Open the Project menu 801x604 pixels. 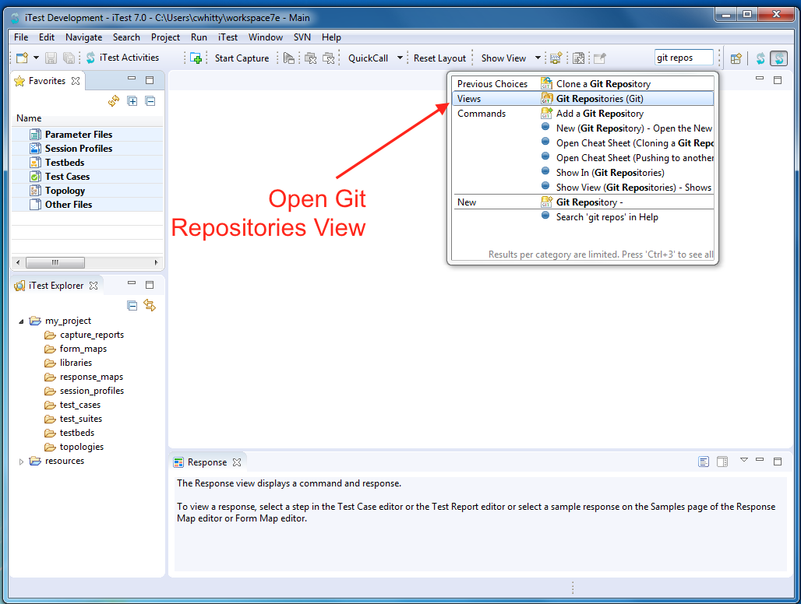tap(165, 37)
